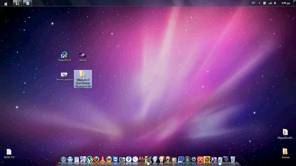Open the ObjectDock desktop shortcut
Screen dimensions: 296x166
pos(64,56)
